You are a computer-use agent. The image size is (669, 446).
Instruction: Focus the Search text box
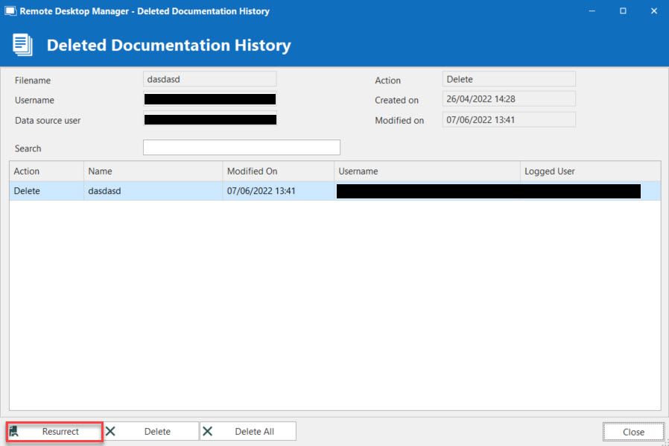click(x=241, y=148)
